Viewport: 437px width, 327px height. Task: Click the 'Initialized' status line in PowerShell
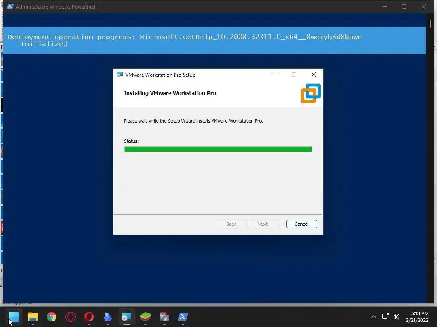coord(44,44)
